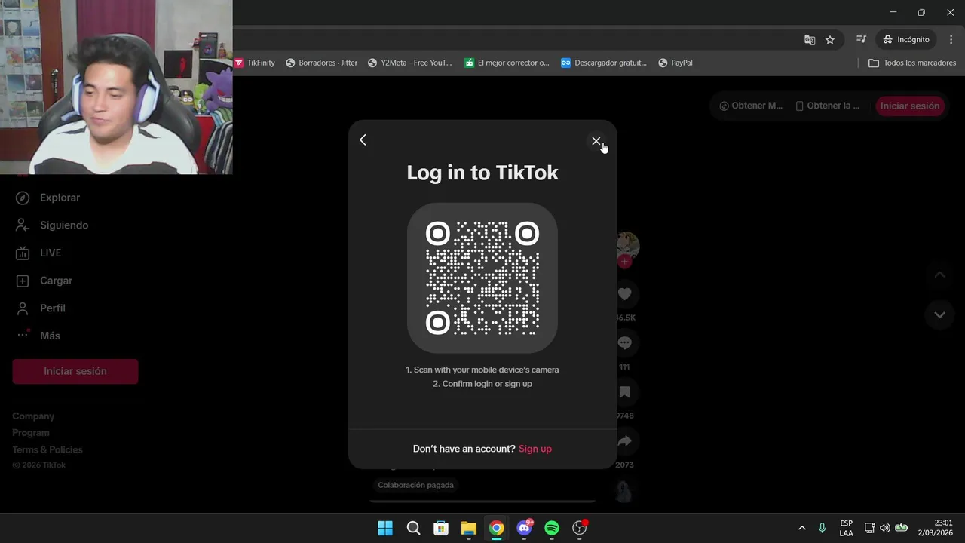Image resolution: width=965 pixels, height=543 pixels.
Task: Click the translate page icon
Action: (810, 39)
